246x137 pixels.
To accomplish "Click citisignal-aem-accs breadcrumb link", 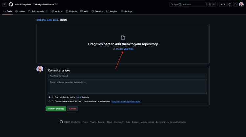I will pyautogui.click(x=47, y=20).
